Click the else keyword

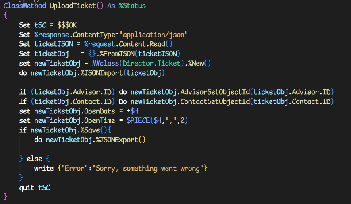coord(35,159)
